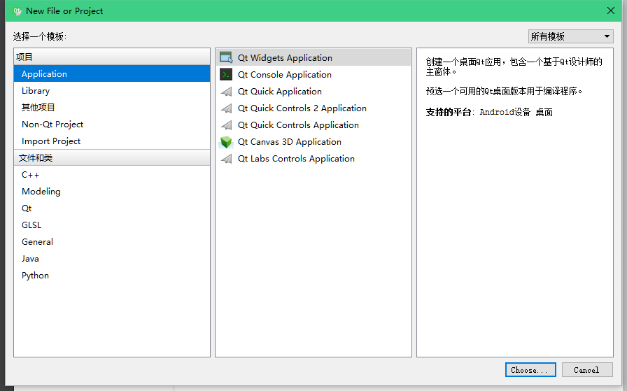Click the Qt Quick Controls Application icon

[226, 125]
